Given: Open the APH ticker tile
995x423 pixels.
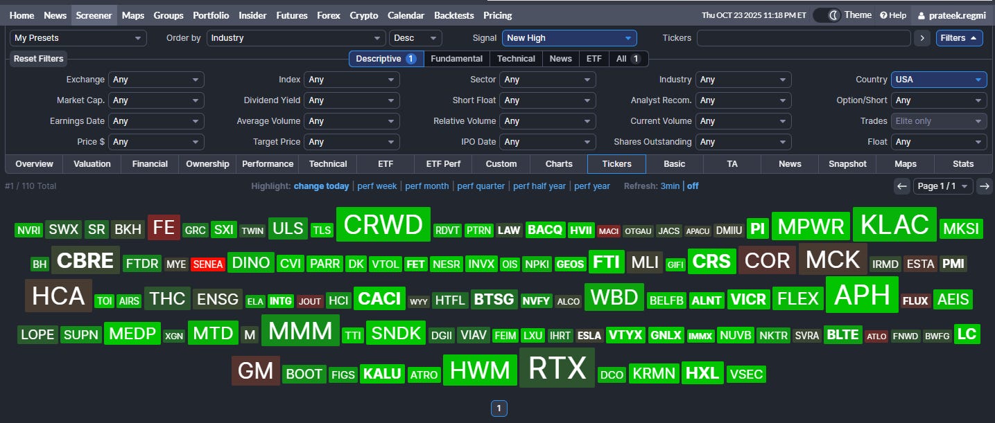Looking at the screenshot, I should [862, 295].
